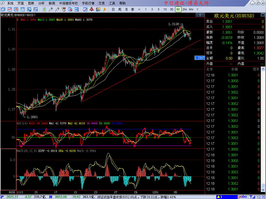Open the 分析 menu

41,3
